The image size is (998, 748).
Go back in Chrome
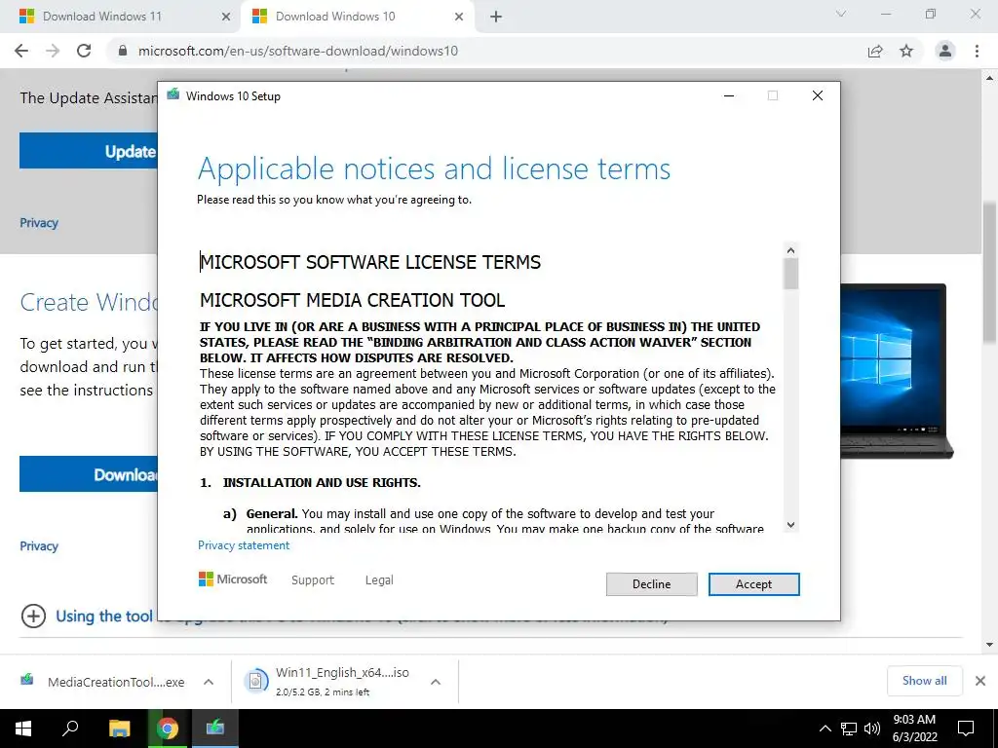tap(21, 51)
